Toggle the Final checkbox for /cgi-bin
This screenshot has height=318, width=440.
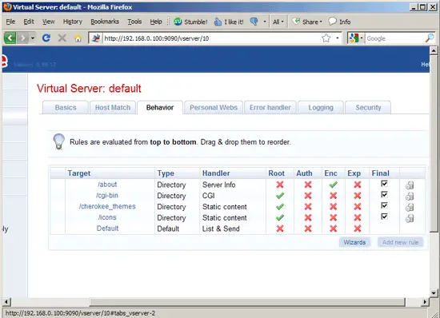[x=384, y=194]
